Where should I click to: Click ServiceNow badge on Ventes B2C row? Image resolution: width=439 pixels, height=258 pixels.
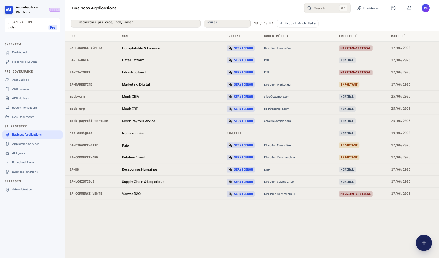241,194
